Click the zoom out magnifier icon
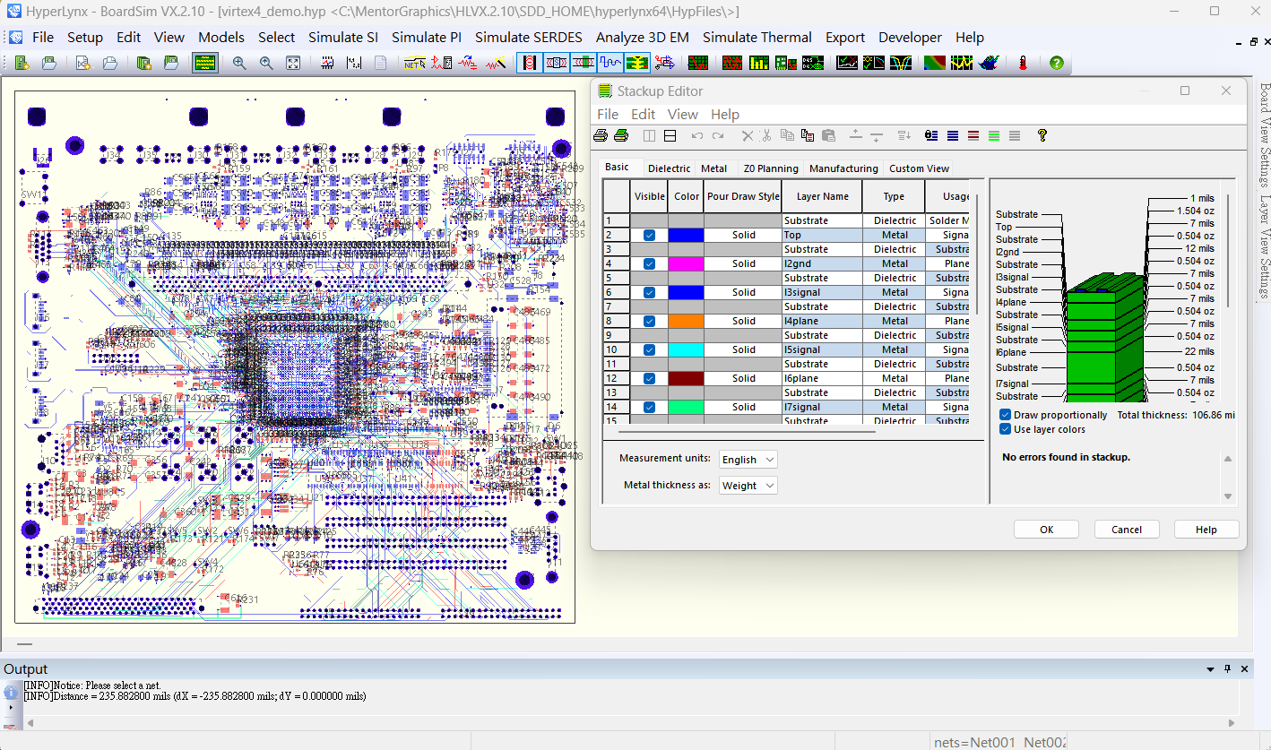 pyautogui.click(x=266, y=63)
